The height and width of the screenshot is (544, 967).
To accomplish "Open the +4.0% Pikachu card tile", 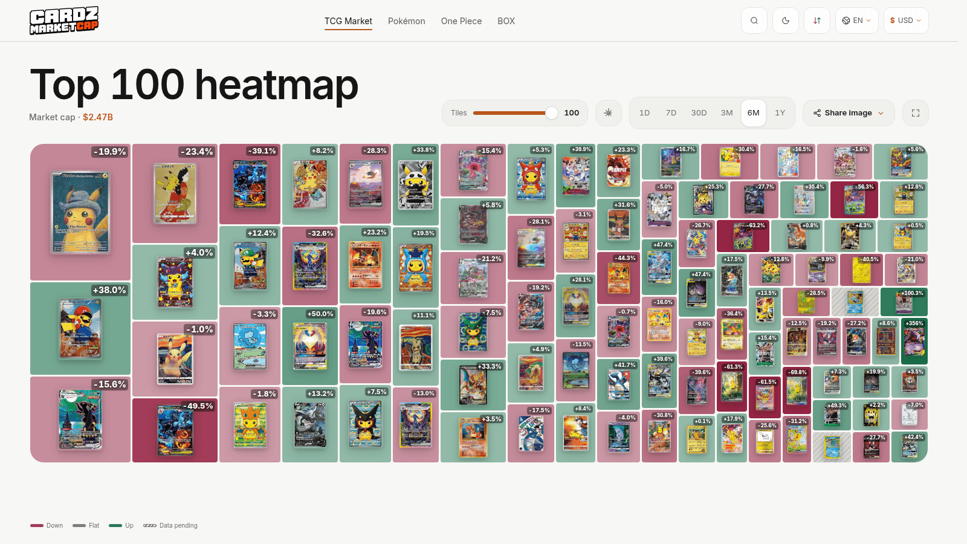I will pyautogui.click(x=175, y=282).
